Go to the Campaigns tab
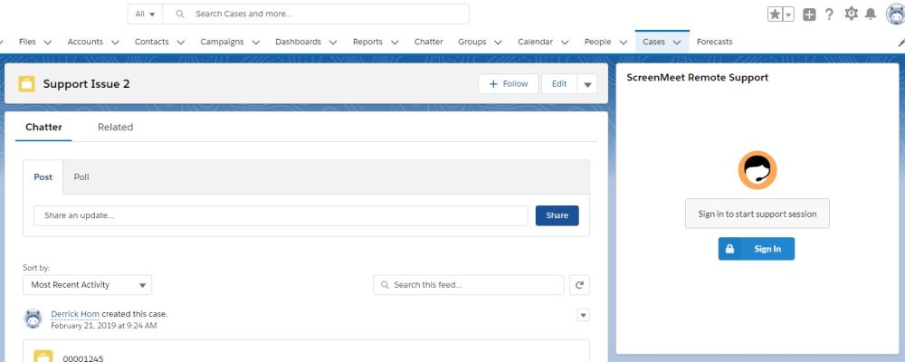The image size is (905, 362). point(223,42)
